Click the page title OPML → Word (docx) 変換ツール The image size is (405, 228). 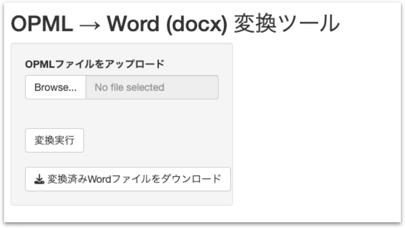tap(175, 24)
